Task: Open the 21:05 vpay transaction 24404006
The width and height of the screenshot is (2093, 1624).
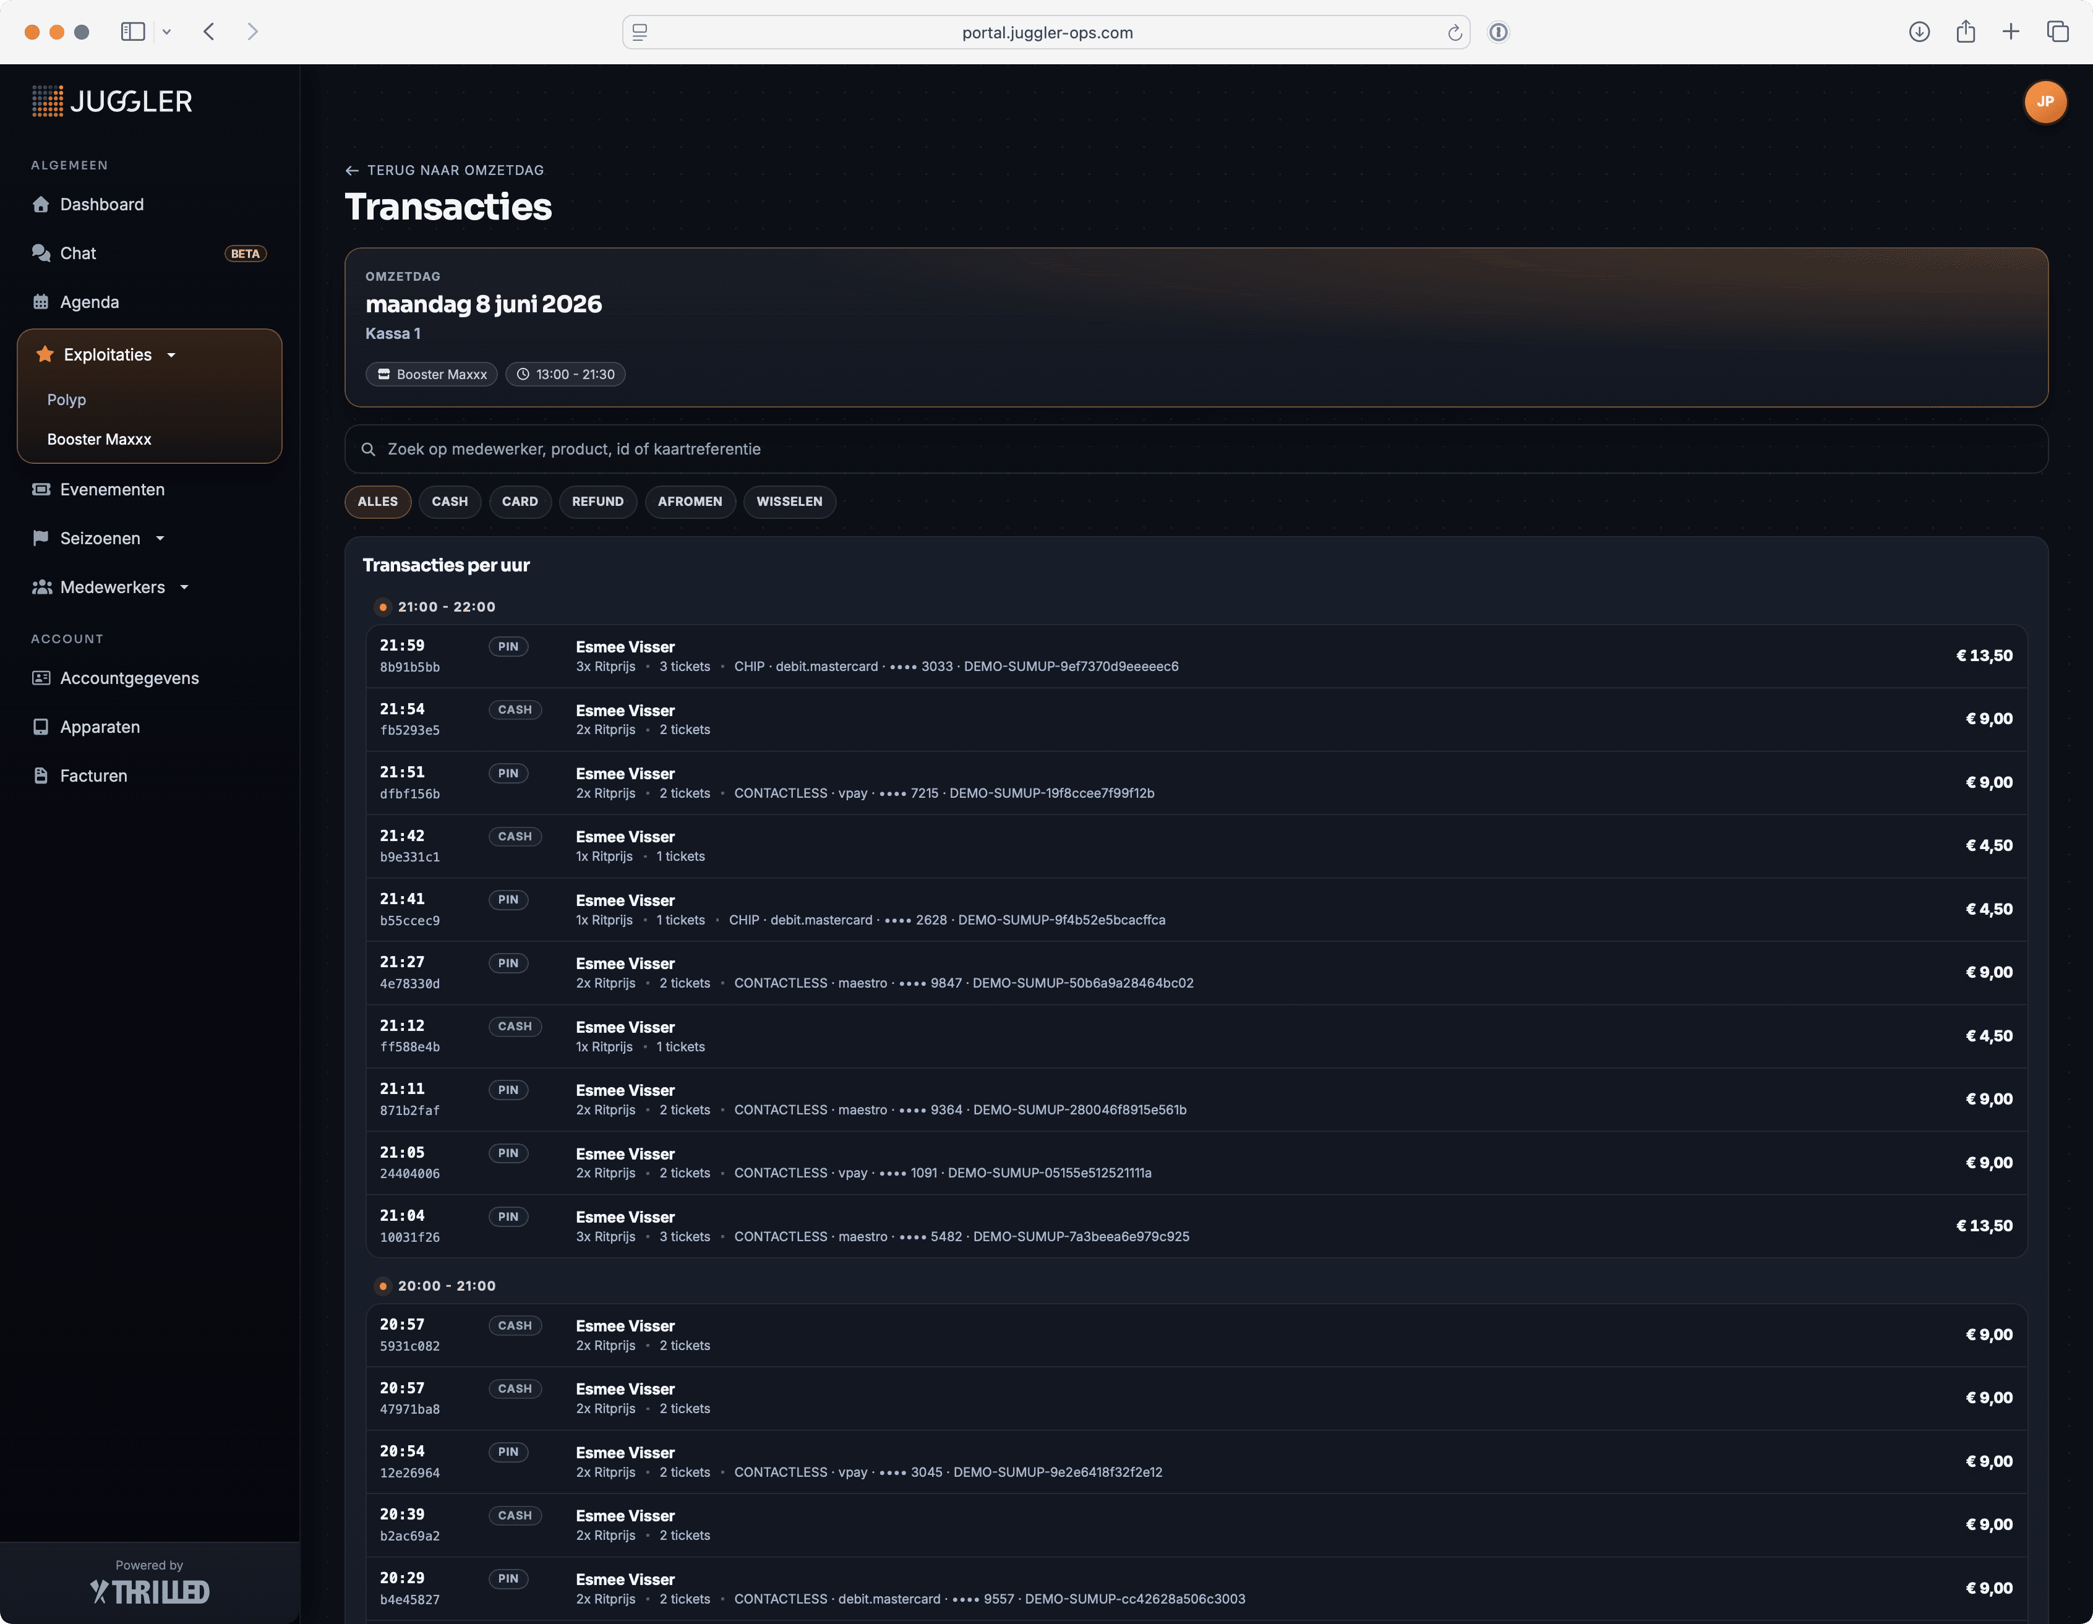Action: click(1196, 1162)
